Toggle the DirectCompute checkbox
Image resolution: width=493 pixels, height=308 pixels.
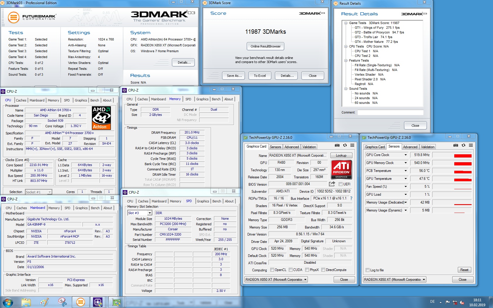pyautogui.click(x=323, y=270)
